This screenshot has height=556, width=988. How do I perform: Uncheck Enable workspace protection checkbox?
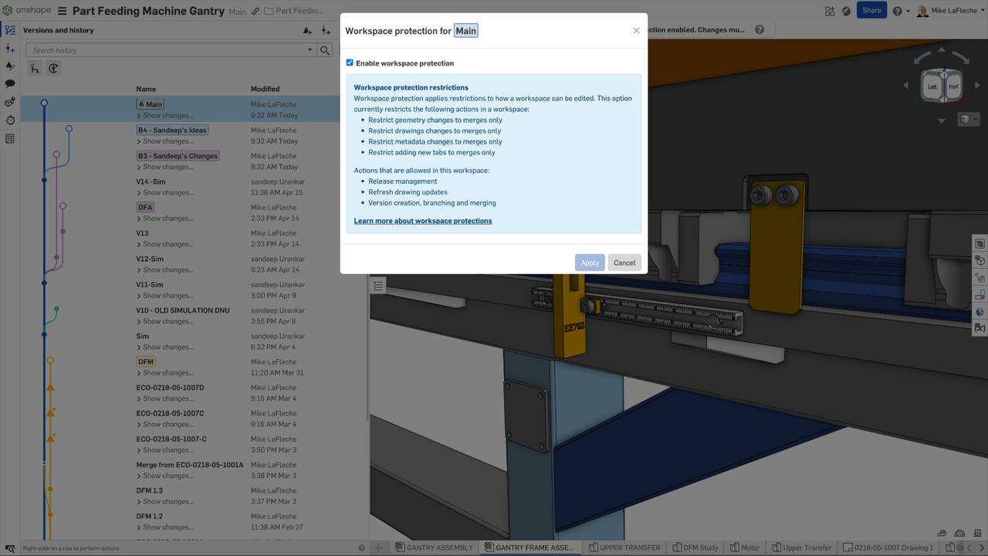350,63
